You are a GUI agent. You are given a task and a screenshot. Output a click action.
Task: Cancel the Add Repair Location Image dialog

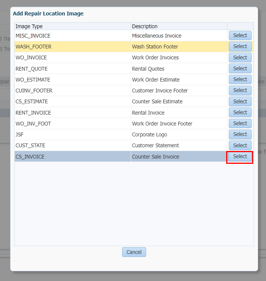[x=134, y=252]
